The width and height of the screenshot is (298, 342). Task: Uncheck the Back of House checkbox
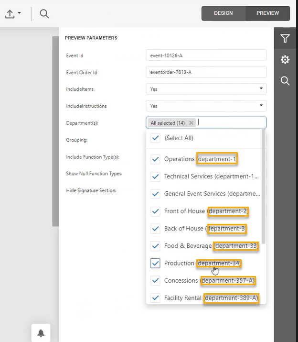155,229
